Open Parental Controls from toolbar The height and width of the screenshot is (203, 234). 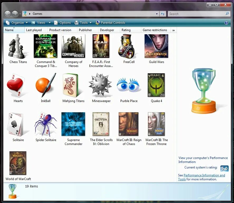pyautogui.click(x=111, y=23)
